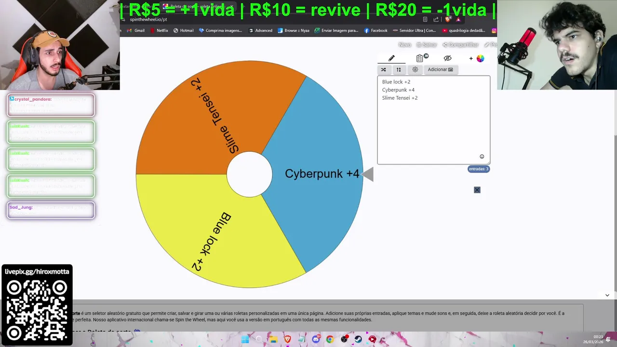This screenshot has width=617, height=347.
Task: Close the ad with the X button
Action: 477,190
